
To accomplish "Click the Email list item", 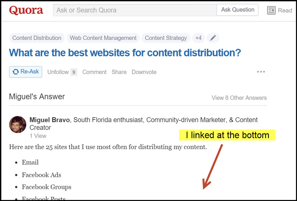I will coord(30,162).
